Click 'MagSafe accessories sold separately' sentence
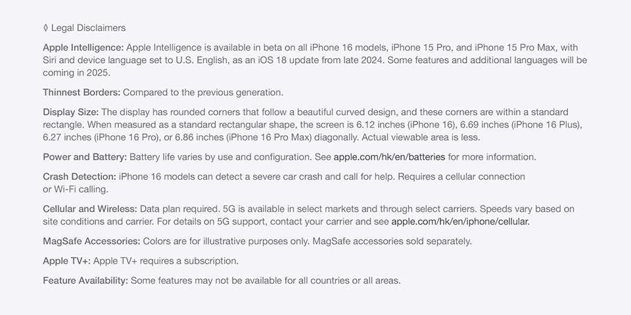 point(392,241)
